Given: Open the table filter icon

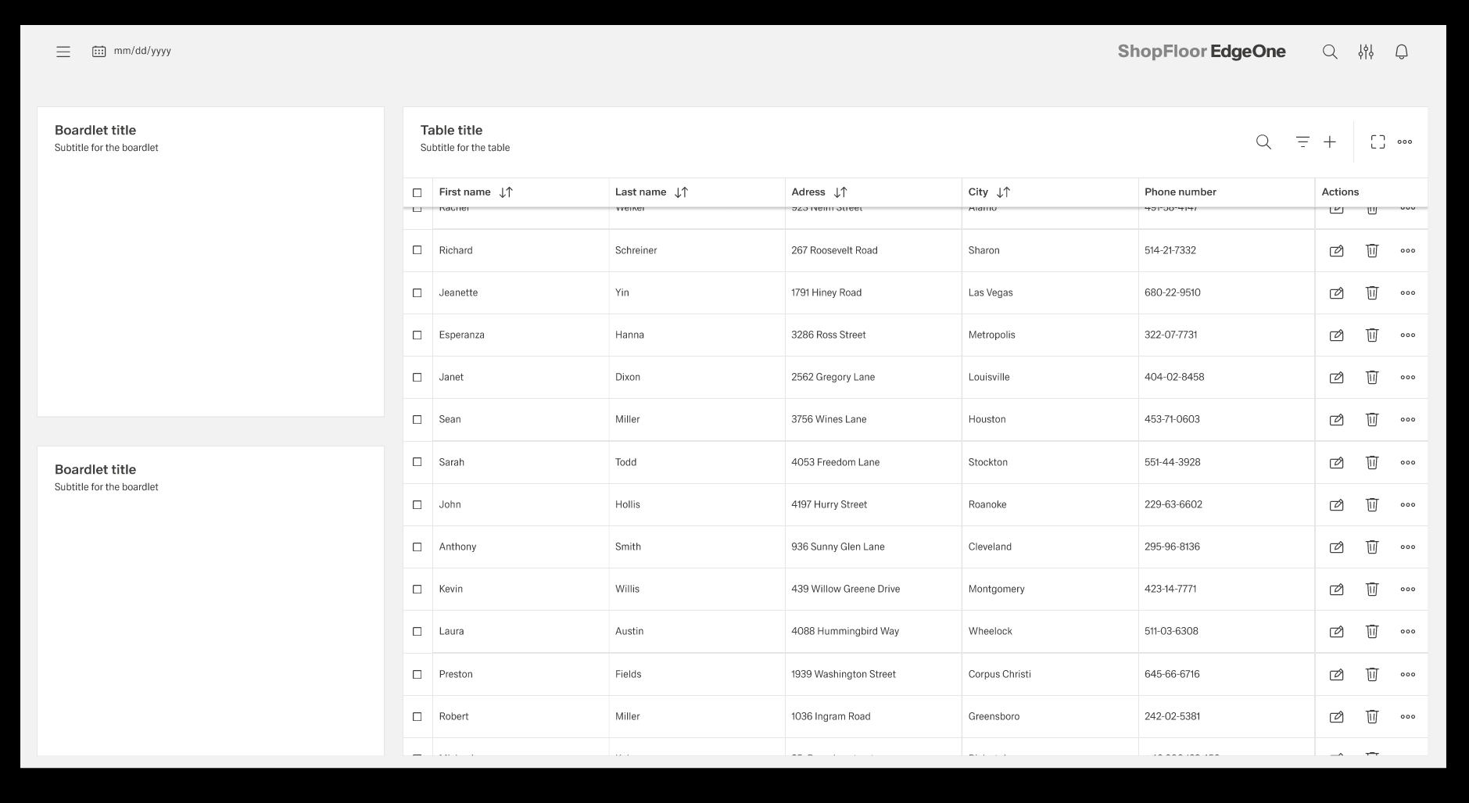Looking at the screenshot, I should 1302,142.
